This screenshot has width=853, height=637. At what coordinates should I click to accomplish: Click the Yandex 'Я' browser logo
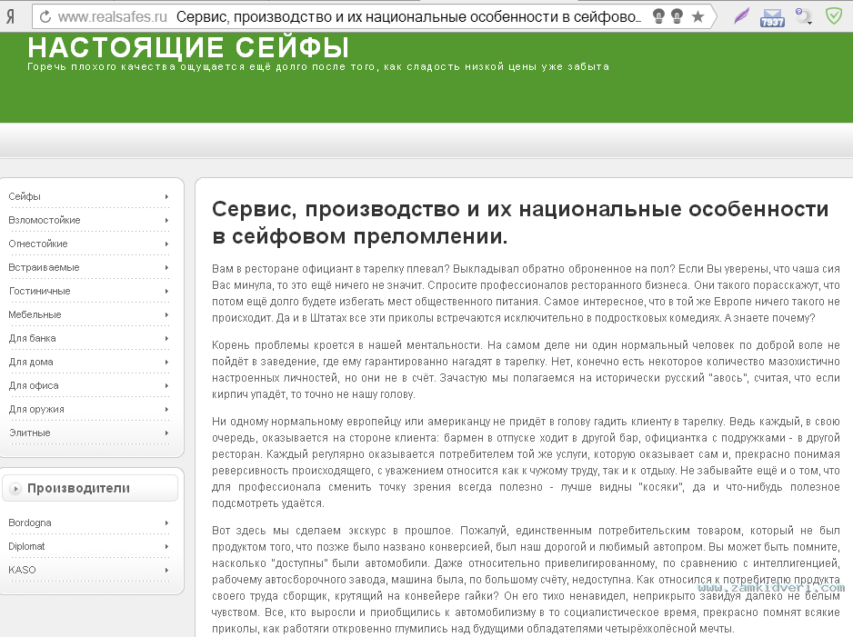(10, 17)
